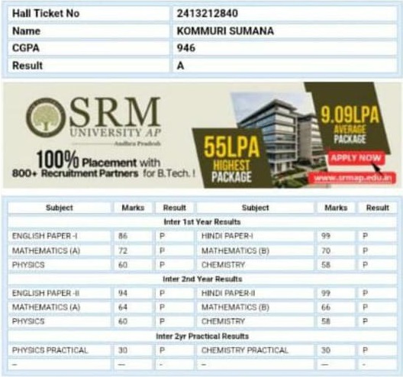This screenshot has height=377, width=403.
Task: Open the www.srmap.edu.in link
Action: click(x=353, y=178)
